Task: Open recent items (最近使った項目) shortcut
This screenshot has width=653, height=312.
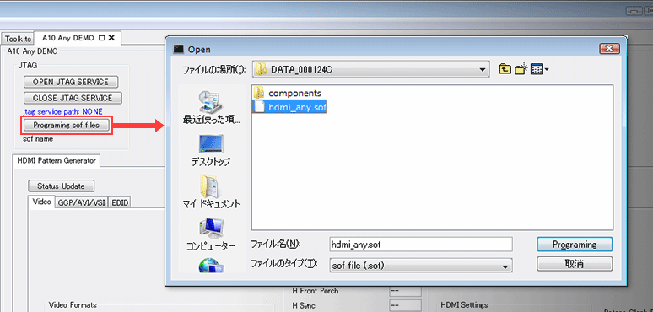Action: coord(212,107)
